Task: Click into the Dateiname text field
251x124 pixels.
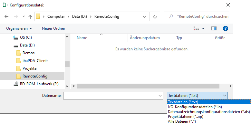Action: (x=110, y=96)
